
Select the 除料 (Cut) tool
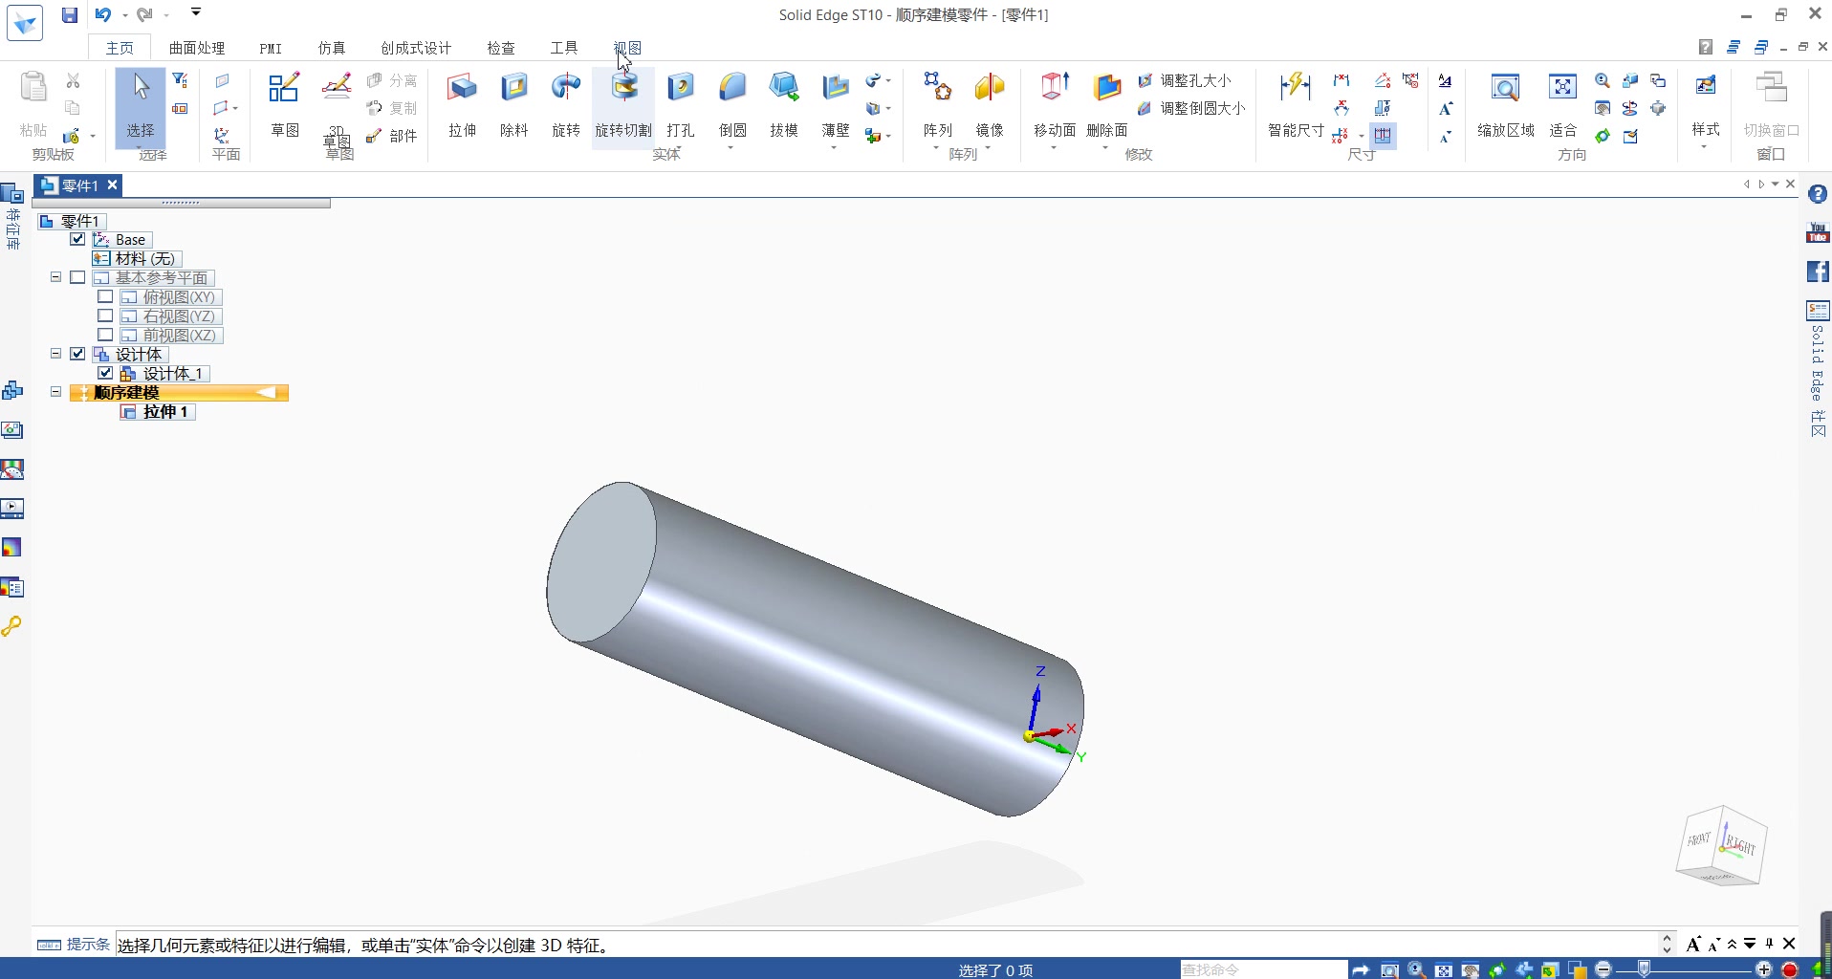tap(513, 105)
